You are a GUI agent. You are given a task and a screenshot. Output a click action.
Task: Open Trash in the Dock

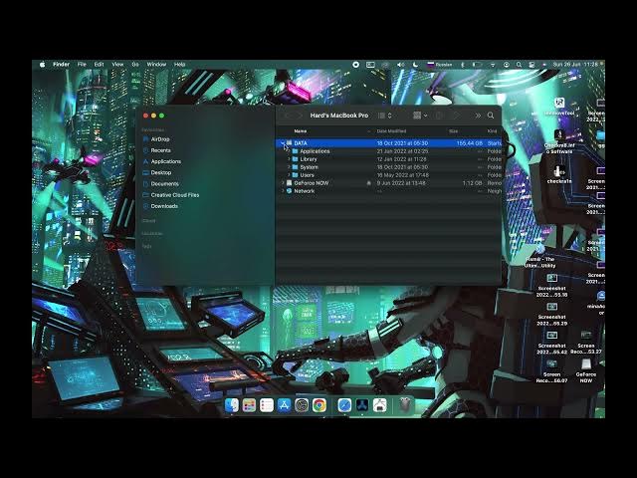[x=405, y=405]
